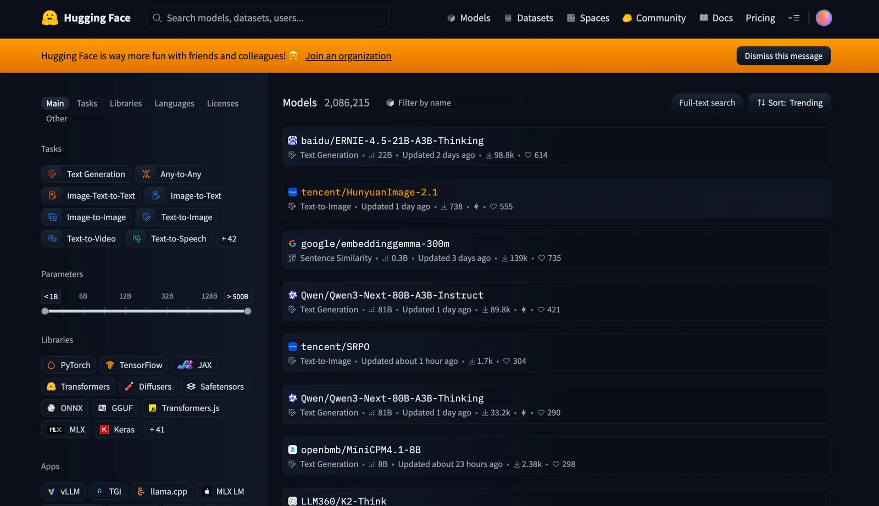Click the Hugging Face logo emoji
Image resolution: width=879 pixels, height=506 pixels.
pyautogui.click(x=50, y=18)
